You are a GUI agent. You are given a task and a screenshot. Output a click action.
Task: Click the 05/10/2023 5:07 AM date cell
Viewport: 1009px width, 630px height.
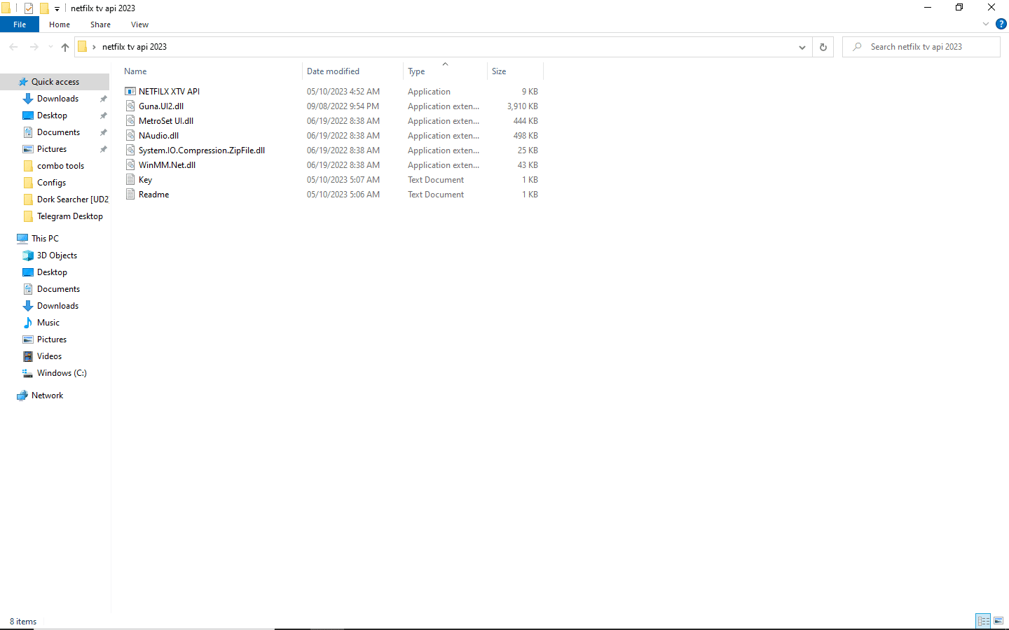pyautogui.click(x=343, y=180)
